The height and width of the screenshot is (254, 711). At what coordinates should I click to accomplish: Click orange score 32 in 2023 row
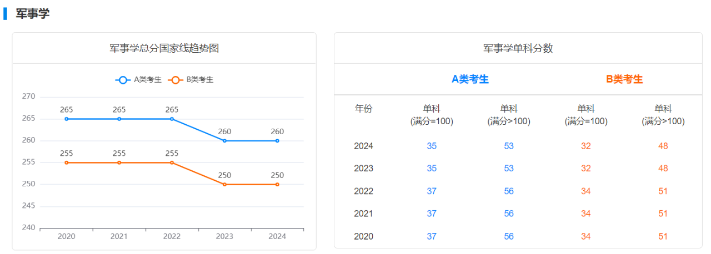coord(586,169)
